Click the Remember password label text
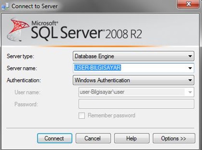Image resolution: width=202 pixels, height=150 pixels. pos(111,115)
